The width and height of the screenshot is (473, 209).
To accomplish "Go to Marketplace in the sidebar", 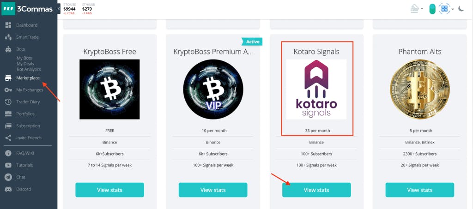I will [28, 78].
